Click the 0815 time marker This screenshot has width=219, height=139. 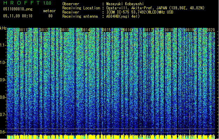point(107,30)
